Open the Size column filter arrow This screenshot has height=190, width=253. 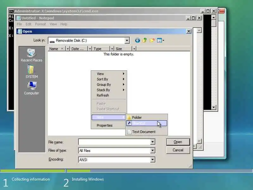point(134,49)
